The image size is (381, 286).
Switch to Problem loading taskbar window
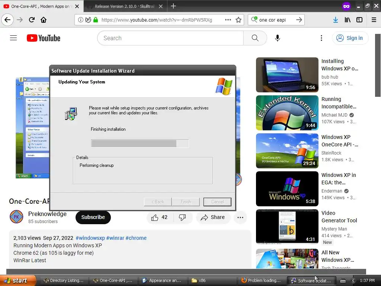(x=261, y=280)
